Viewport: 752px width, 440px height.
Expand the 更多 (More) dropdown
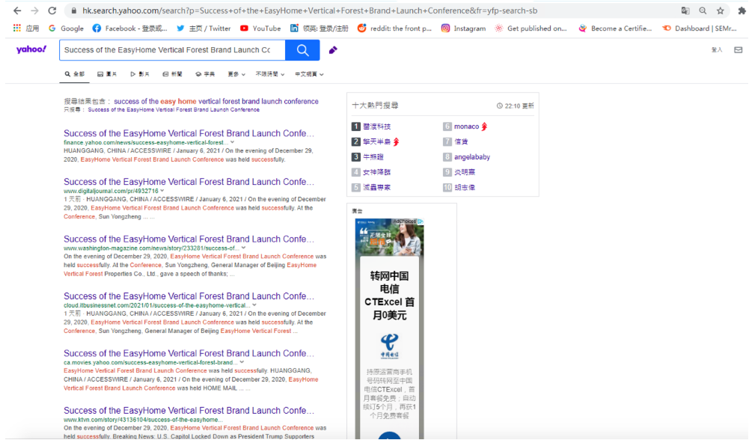click(x=236, y=74)
